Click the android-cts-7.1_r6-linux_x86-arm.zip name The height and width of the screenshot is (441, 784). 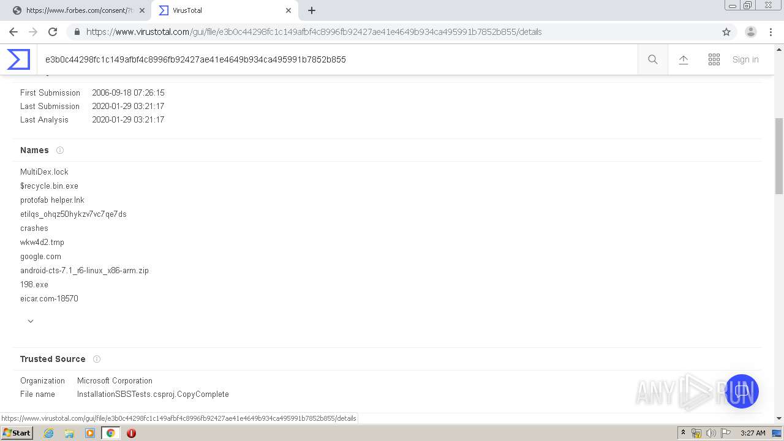coord(85,271)
